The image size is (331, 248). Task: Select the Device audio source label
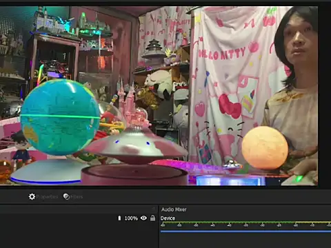point(168,218)
